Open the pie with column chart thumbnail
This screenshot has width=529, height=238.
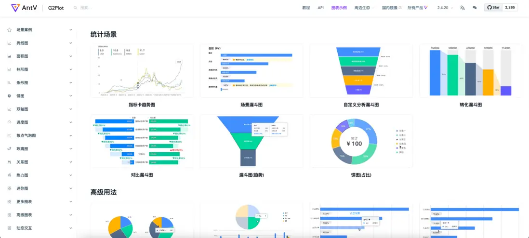pos(251,221)
